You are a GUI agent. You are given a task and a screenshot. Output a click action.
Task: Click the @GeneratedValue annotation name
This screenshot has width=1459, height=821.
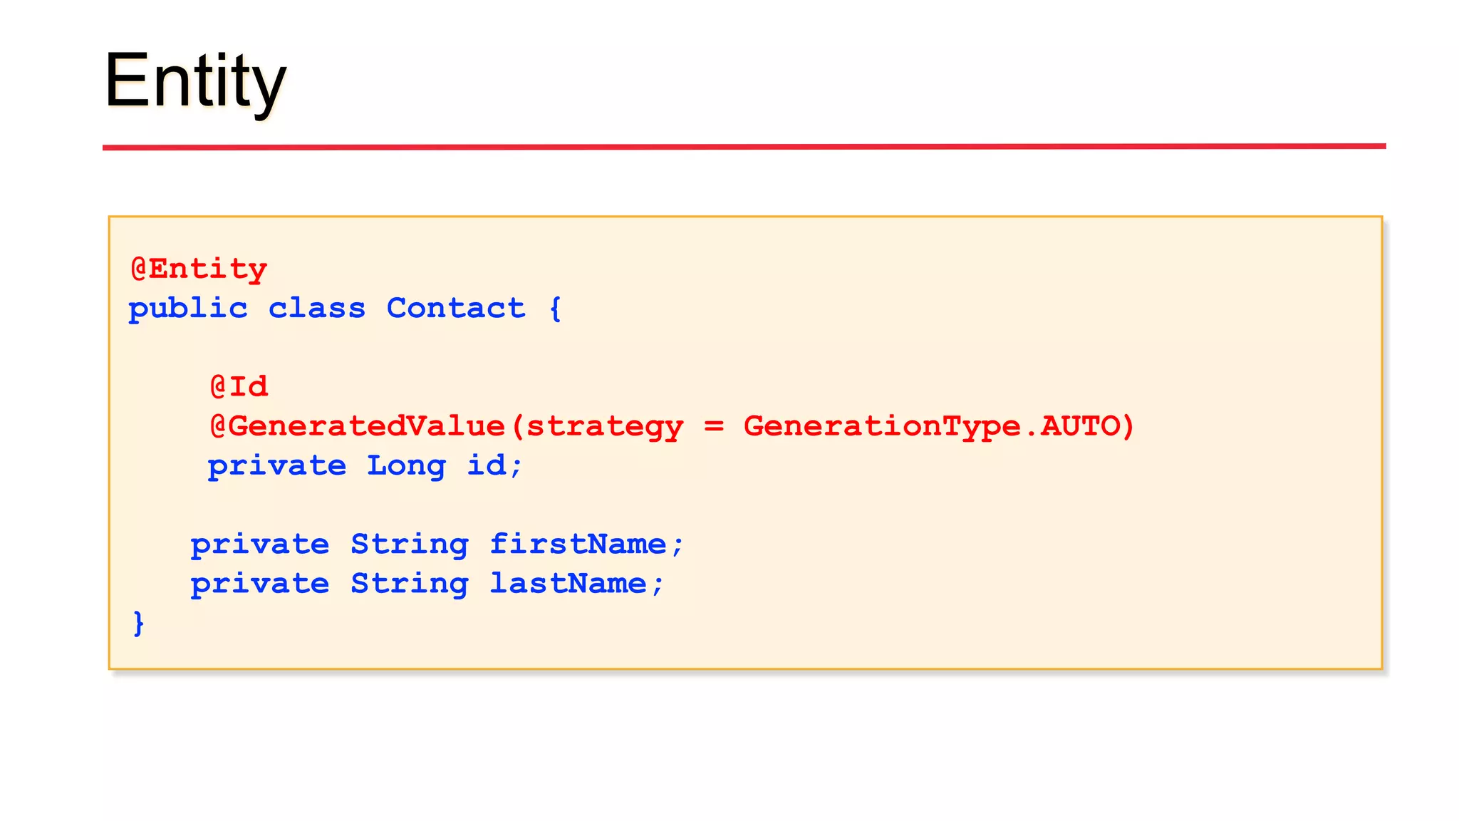[358, 426]
